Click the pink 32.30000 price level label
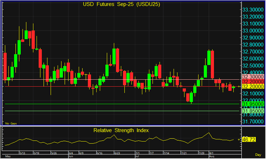 (x=252, y=76)
